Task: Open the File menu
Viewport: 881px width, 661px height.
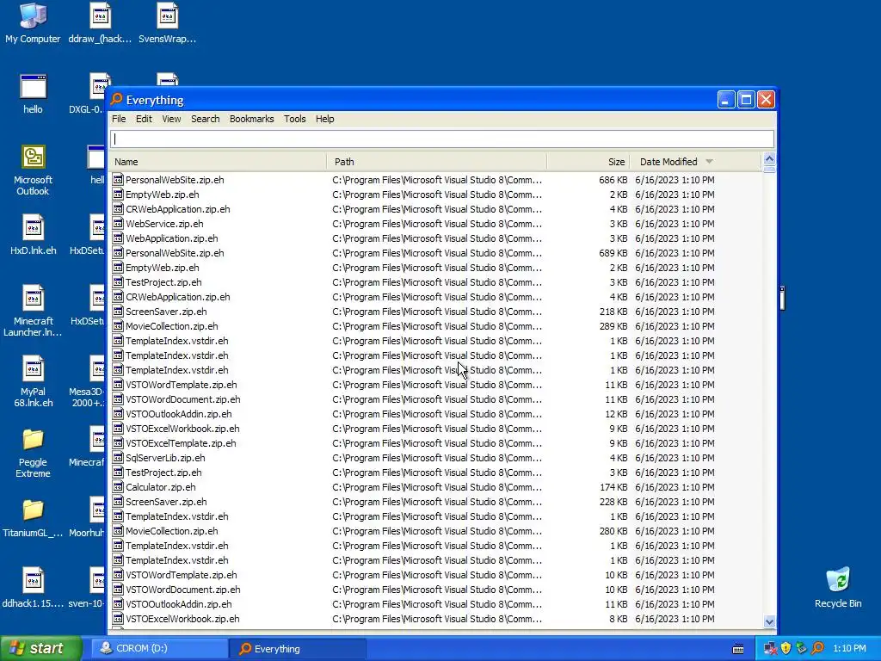Action: [119, 119]
